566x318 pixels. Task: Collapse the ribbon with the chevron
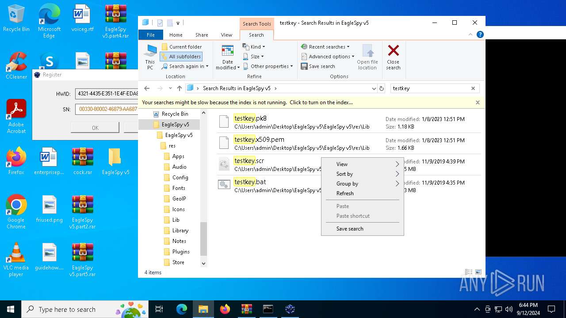point(470,34)
